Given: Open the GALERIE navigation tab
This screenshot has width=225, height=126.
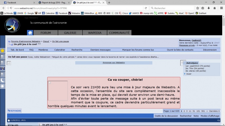Looking at the screenshot, I should point(70,33).
